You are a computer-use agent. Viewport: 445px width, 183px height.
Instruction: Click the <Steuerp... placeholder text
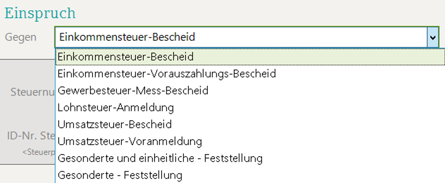click(39, 152)
